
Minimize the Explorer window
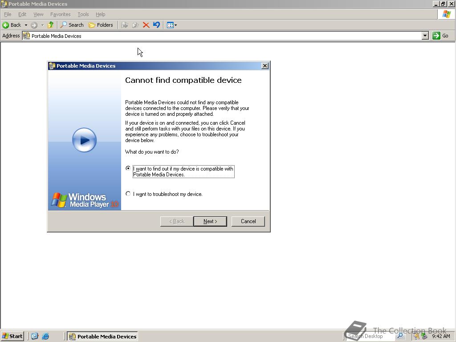[436, 4]
